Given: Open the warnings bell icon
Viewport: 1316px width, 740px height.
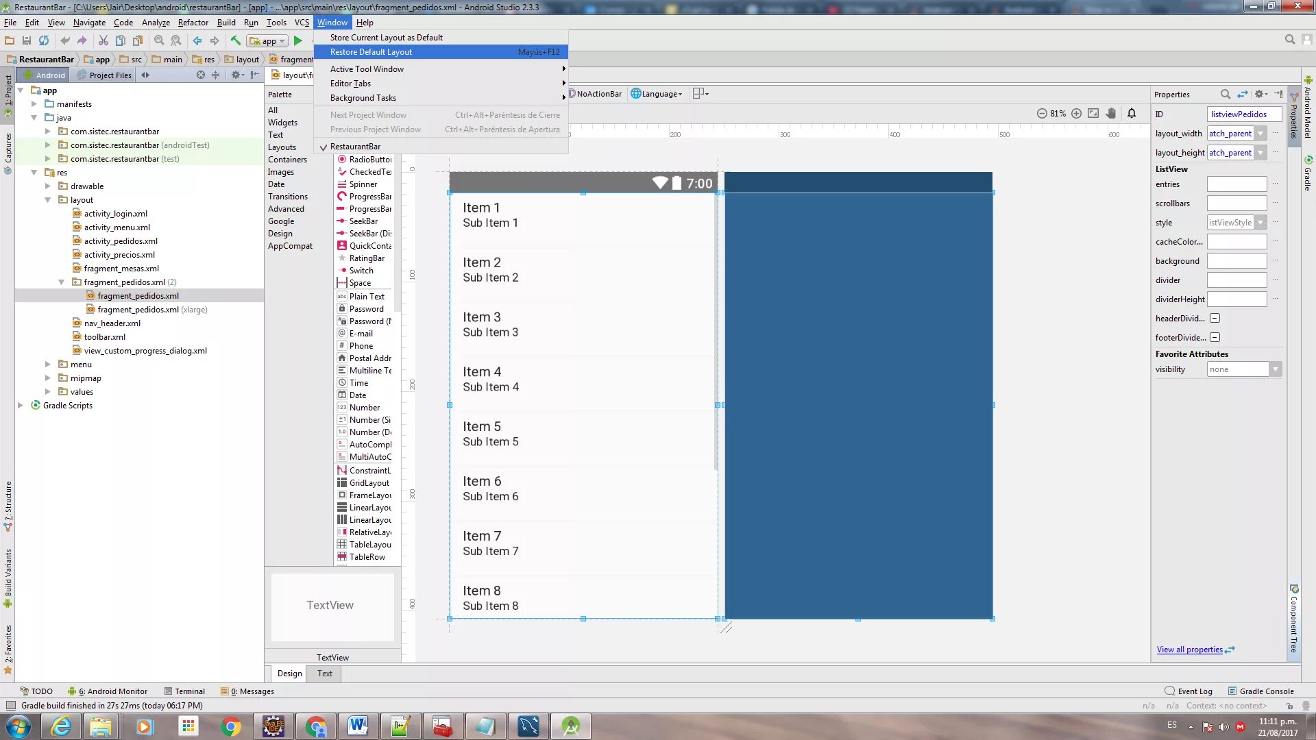Looking at the screenshot, I should tap(1132, 114).
